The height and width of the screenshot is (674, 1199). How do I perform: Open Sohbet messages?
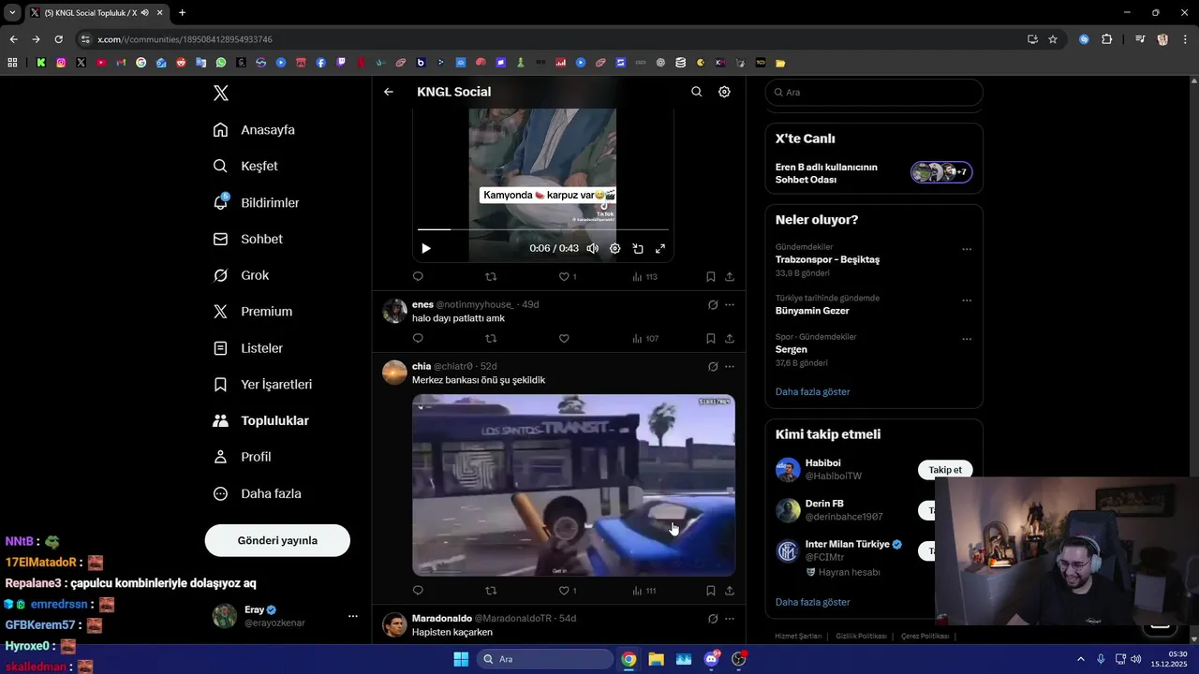[248, 239]
